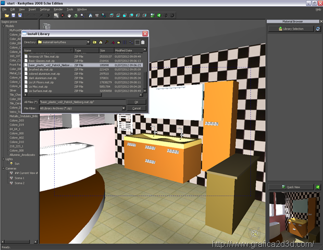Create a new folder in Install Library
This screenshot has width=323, height=250.
pyautogui.click(x=118, y=42)
